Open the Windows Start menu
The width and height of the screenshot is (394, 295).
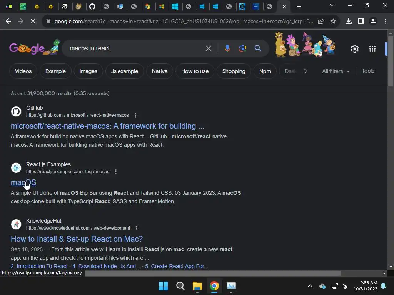pos(163,286)
